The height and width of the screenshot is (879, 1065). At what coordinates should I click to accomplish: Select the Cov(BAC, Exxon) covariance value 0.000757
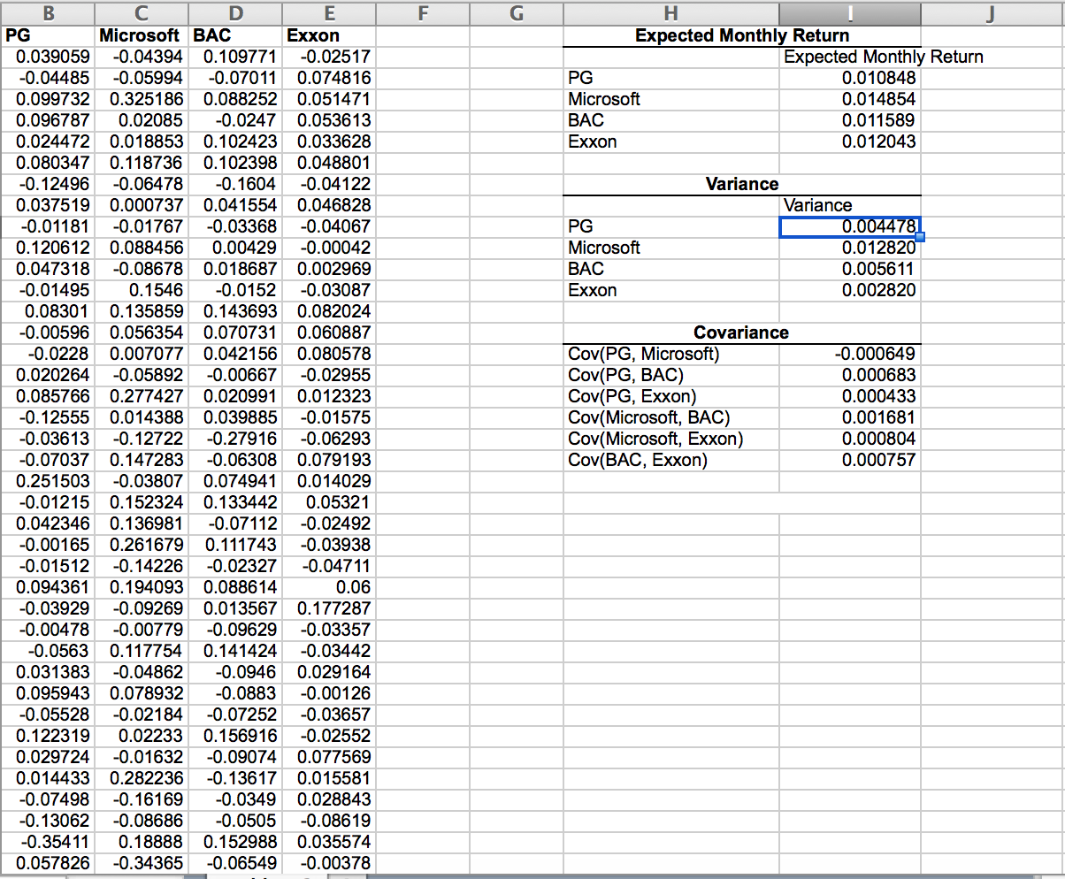849,460
